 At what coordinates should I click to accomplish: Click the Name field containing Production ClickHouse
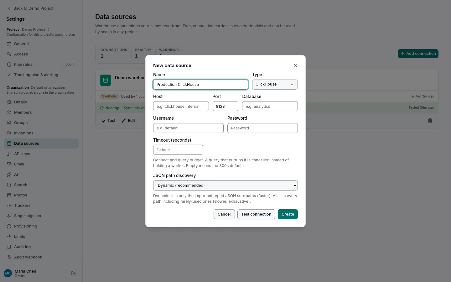[201, 85]
